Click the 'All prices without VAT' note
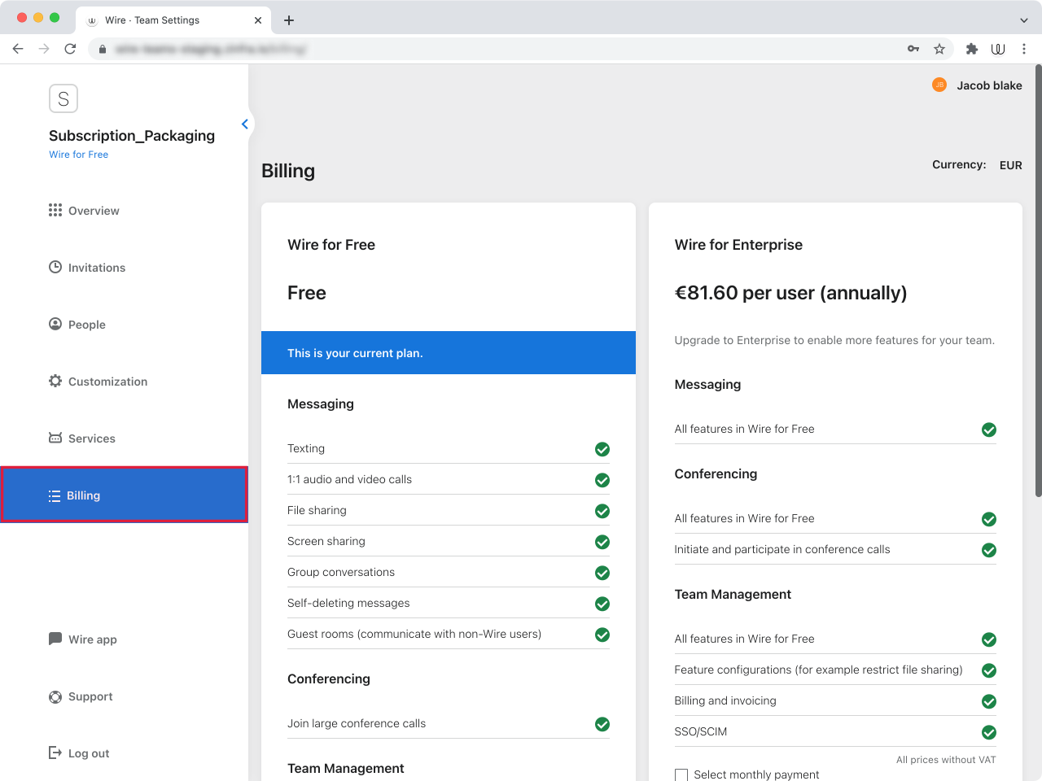This screenshot has width=1042, height=781. (946, 760)
